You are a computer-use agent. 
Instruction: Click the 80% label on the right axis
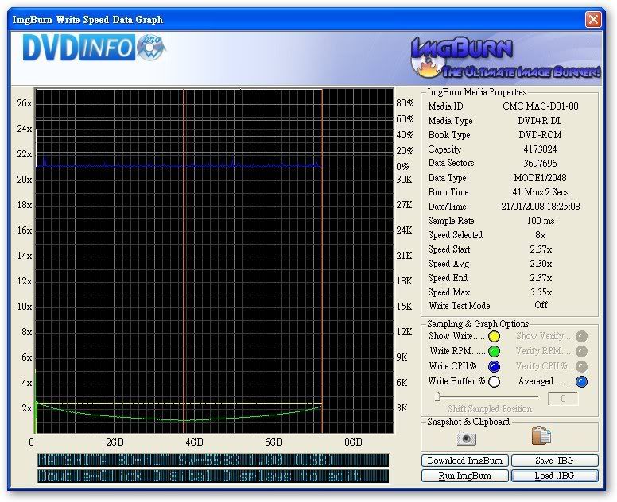pos(405,103)
